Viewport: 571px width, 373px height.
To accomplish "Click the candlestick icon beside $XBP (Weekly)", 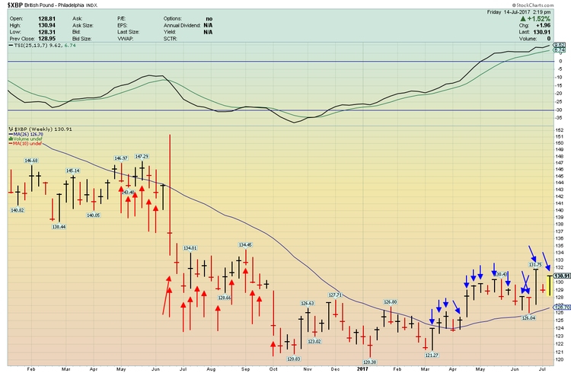I will click(x=11, y=129).
